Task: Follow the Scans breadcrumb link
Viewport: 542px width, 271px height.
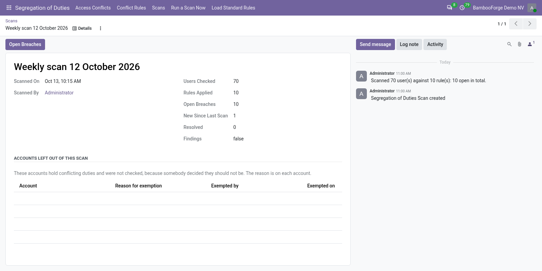Action: tap(12, 21)
